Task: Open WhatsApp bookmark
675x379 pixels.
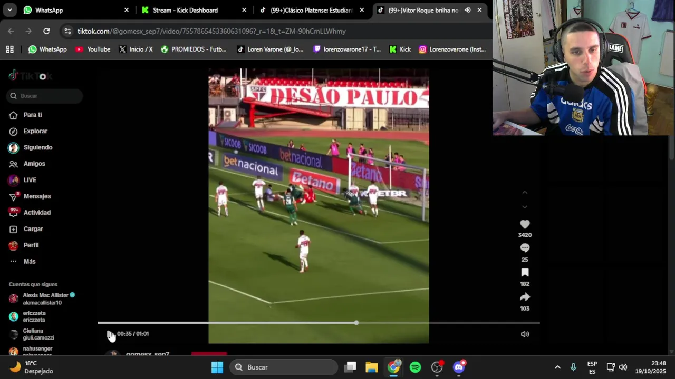Action: [x=47, y=49]
